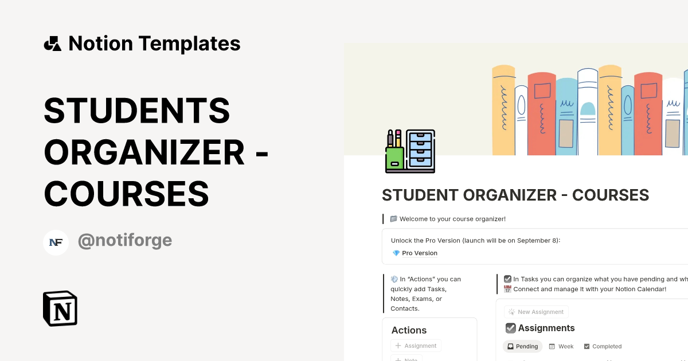Click the Notion Templates logo icon

tap(53, 43)
